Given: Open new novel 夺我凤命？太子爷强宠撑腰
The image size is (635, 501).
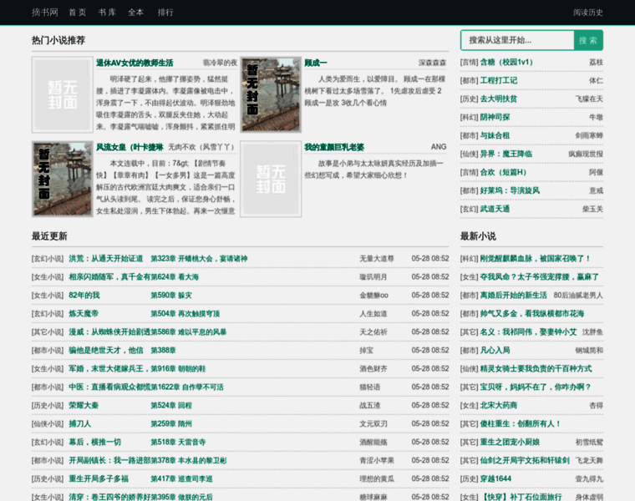Looking at the screenshot, I should pyautogui.click(x=540, y=277).
